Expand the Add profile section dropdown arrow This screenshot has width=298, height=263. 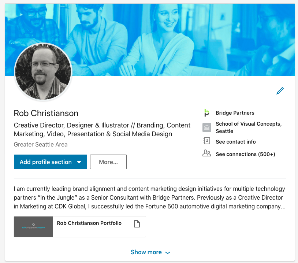point(79,162)
